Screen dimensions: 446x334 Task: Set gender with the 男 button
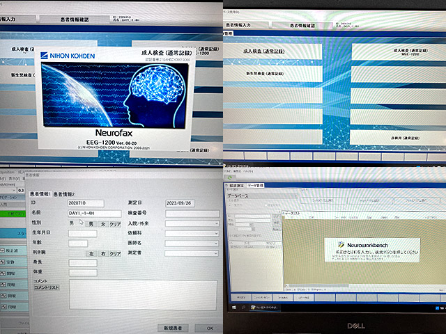click(91, 224)
